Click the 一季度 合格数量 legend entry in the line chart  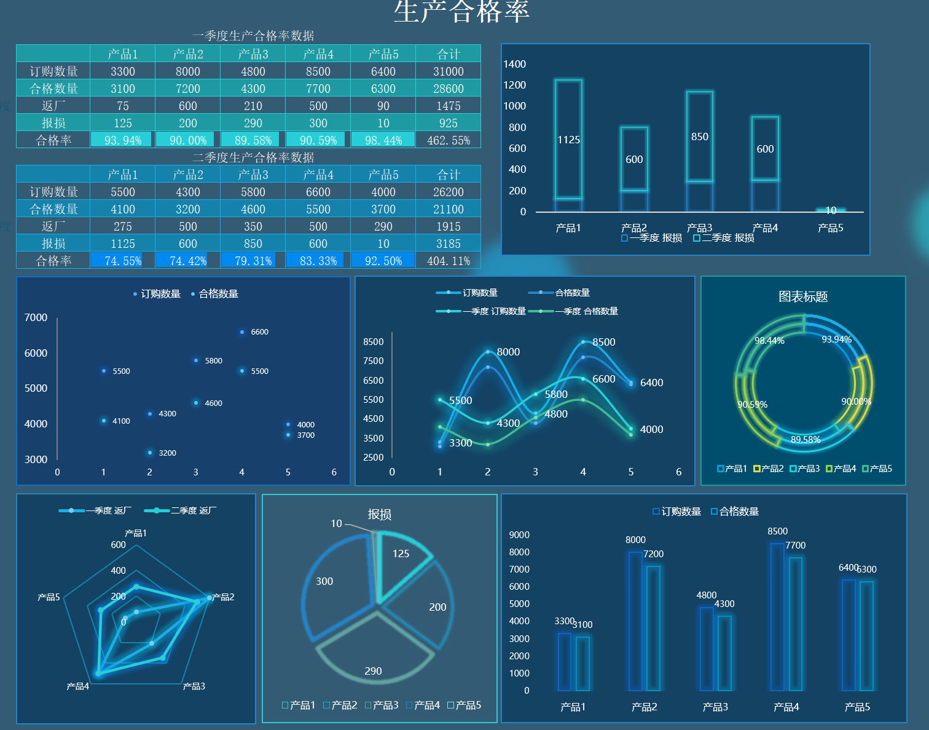click(573, 311)
